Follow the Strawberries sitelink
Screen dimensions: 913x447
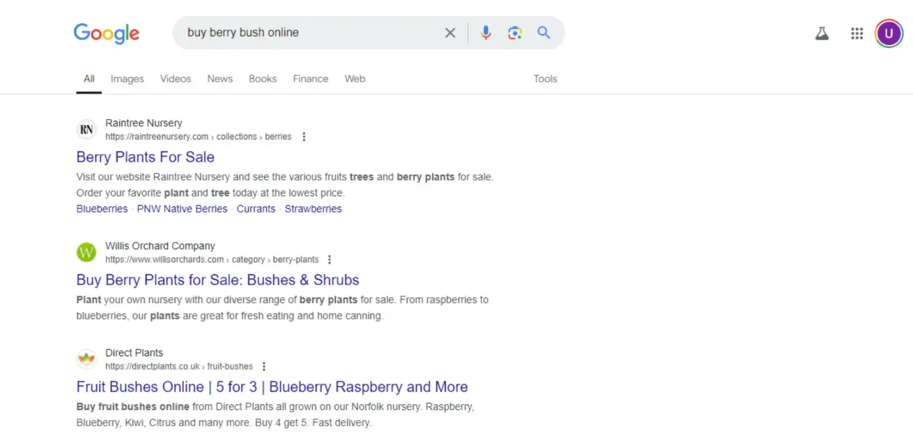pyautogui.click(x=313, y=209)
